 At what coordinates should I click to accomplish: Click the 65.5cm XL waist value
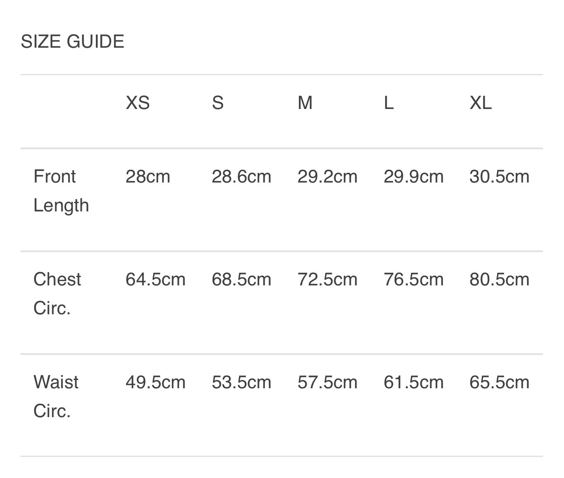click(x=499, y=382)
